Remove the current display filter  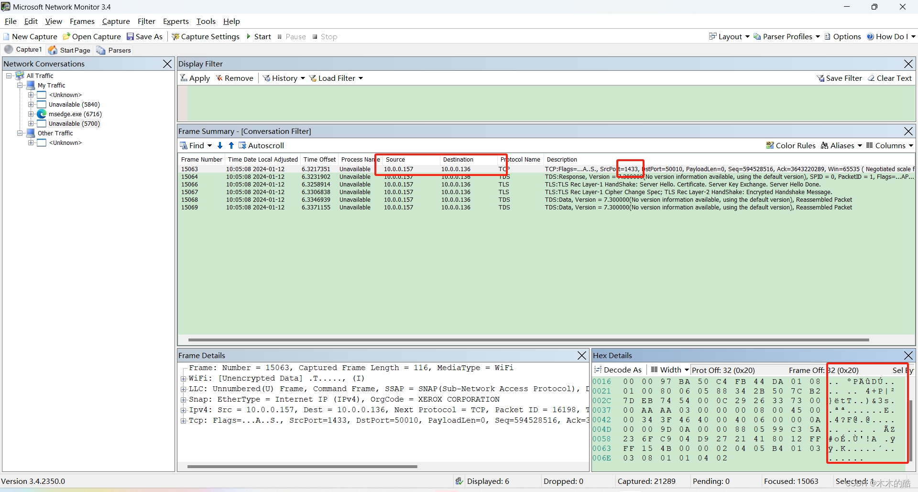235,78
